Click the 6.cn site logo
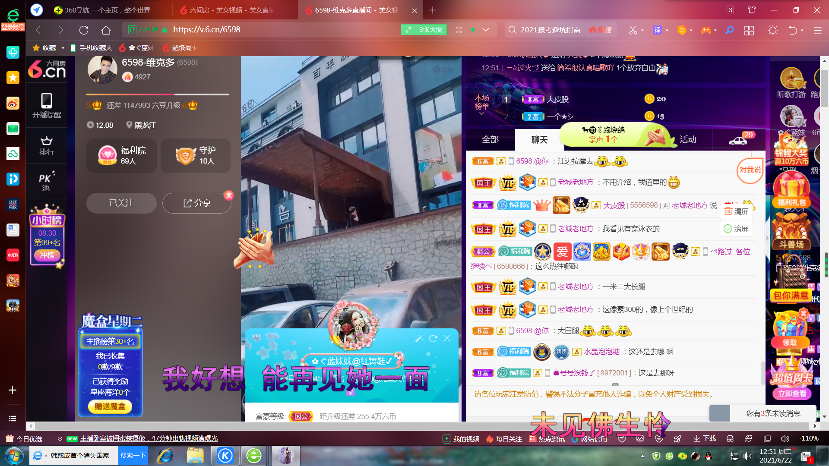The height and width of the screenshot is (466, 829). [47, 69]
